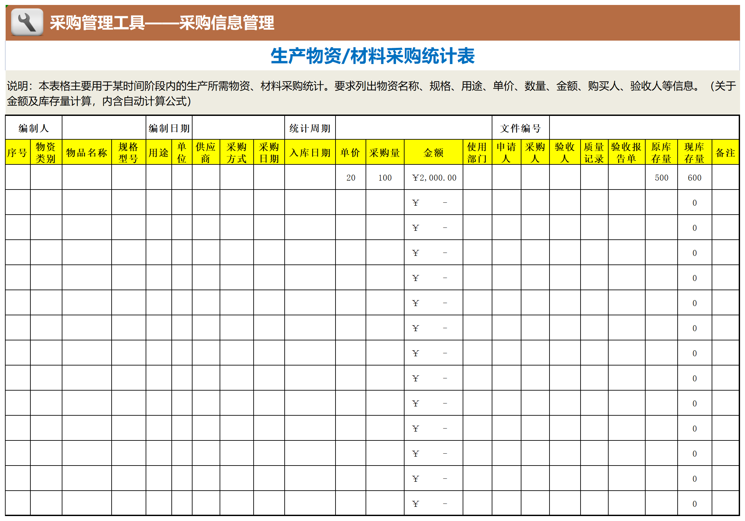Click the 供应商 column header

[206, 152]
